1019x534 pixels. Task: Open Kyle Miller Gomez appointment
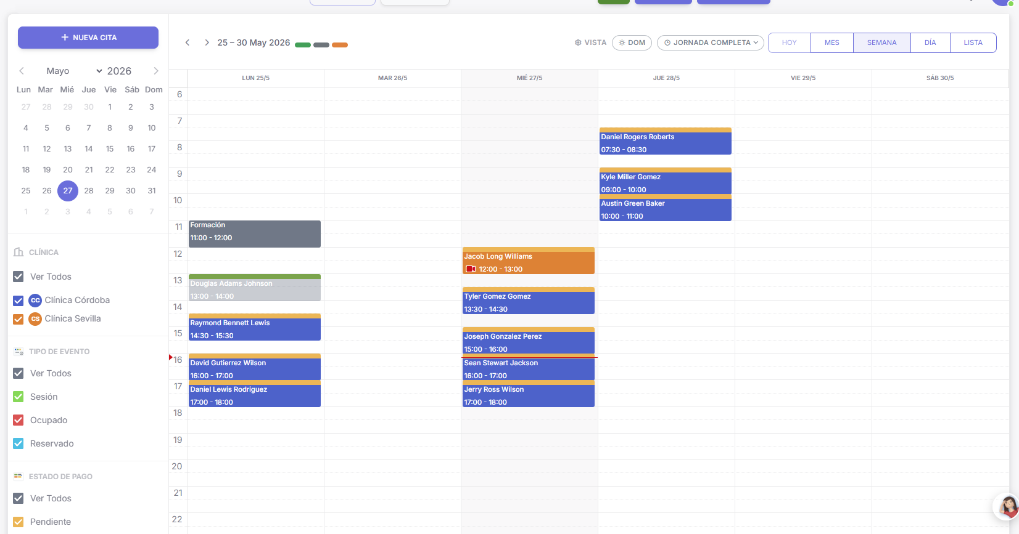(x=666, y=181)
